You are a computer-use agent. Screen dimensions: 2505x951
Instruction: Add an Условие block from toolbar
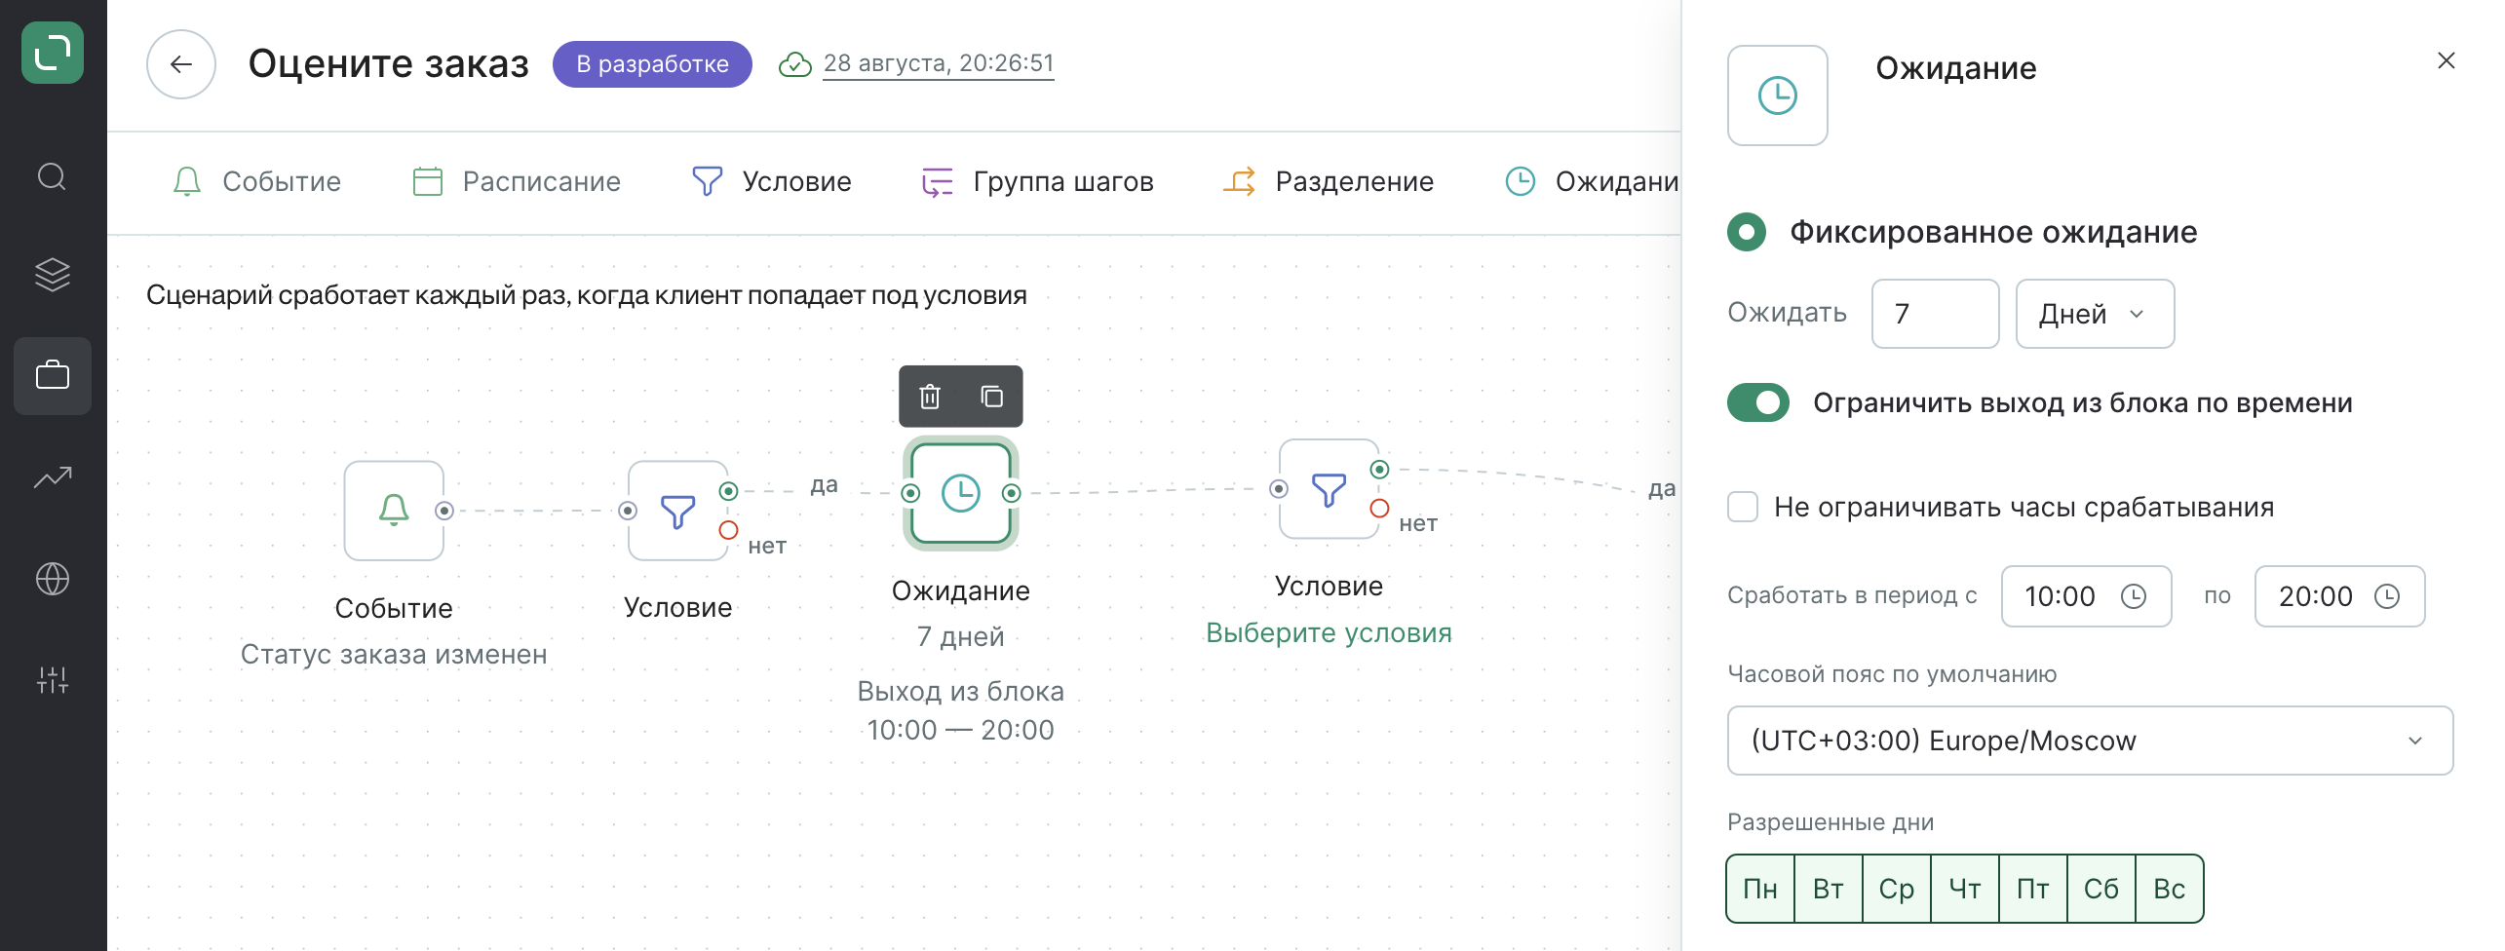(x=771, y=181)
